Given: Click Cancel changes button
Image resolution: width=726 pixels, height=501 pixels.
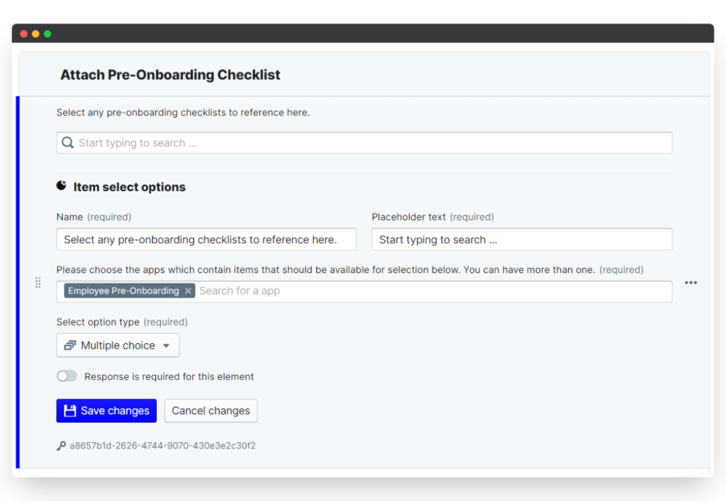Looking at the screenshot, I should coord(211,411).
